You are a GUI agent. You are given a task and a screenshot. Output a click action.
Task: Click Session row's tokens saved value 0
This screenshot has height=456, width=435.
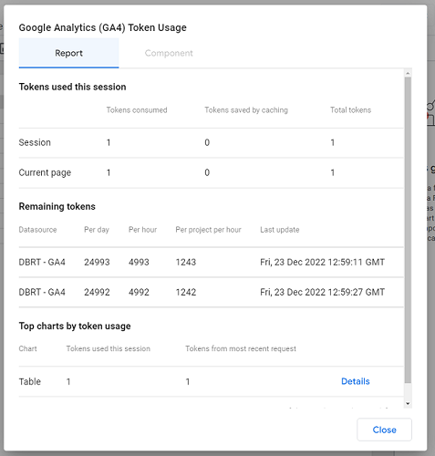[207, 142]
